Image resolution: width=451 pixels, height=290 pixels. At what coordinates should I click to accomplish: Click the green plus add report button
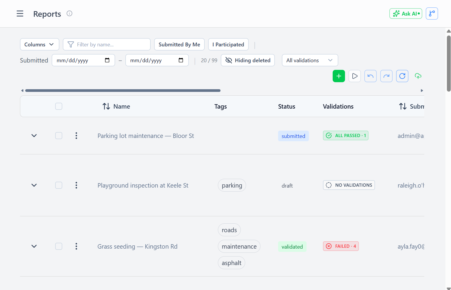pos(339,76)
